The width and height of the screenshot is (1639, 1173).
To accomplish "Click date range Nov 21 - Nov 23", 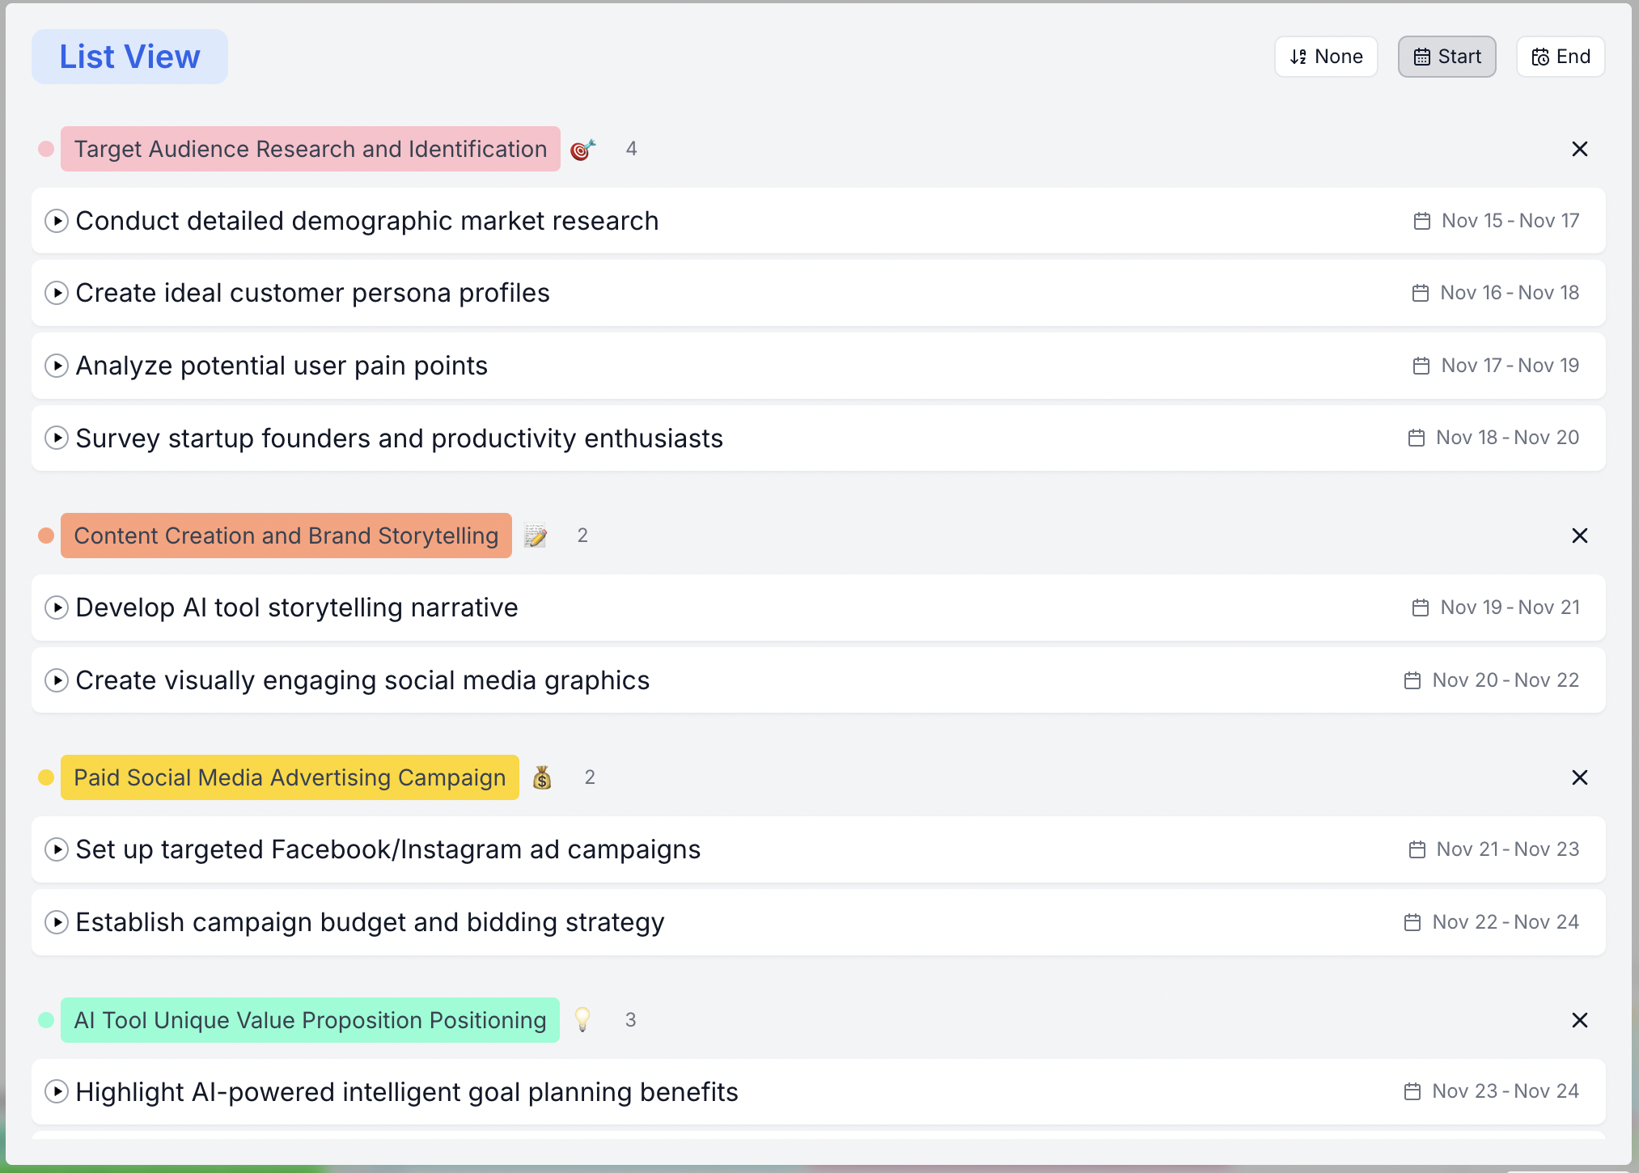I will tap(1507, 849).
